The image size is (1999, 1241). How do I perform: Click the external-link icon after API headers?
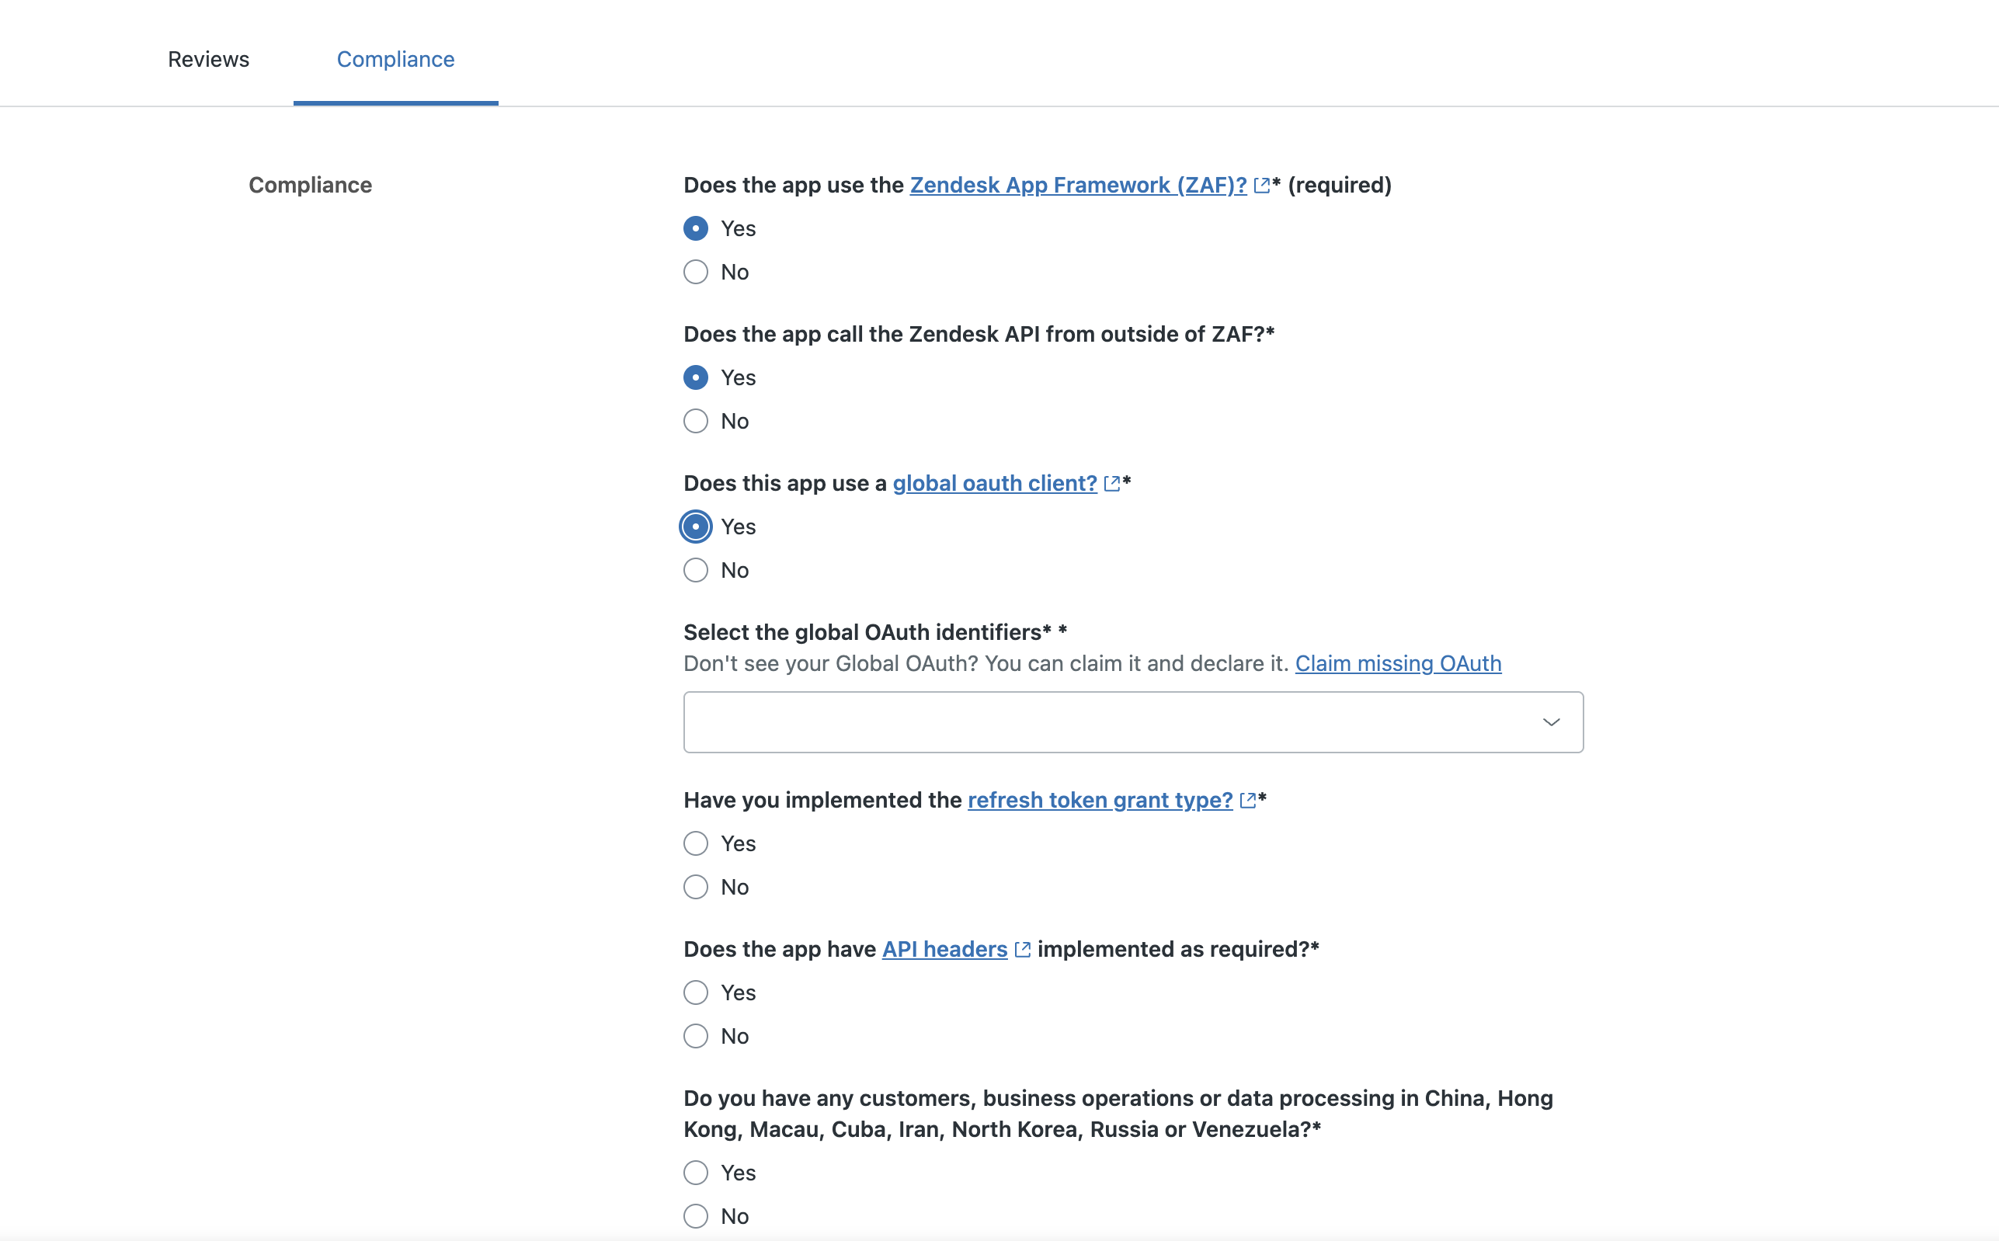point(1023,950)
